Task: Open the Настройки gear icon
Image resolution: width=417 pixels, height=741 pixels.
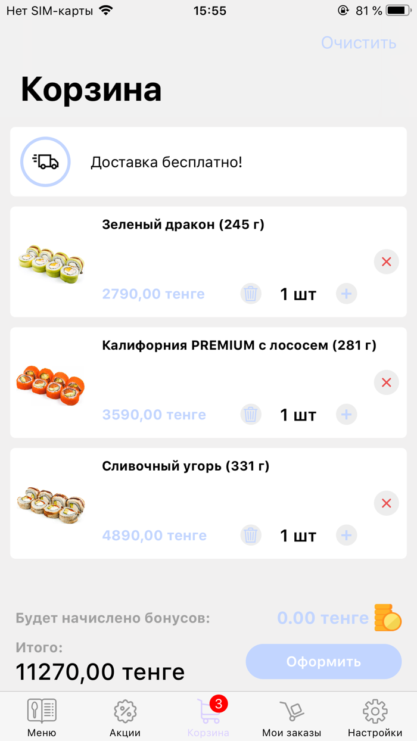Action: click(375, 710)
